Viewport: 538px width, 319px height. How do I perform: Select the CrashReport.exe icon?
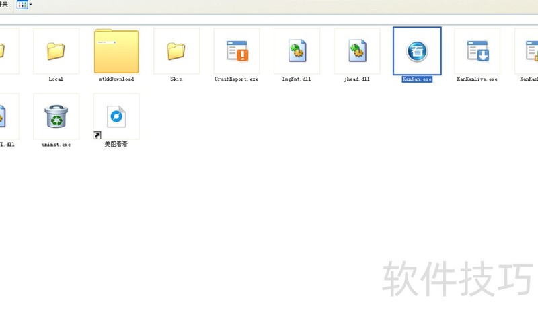click(x=237, y=51)
